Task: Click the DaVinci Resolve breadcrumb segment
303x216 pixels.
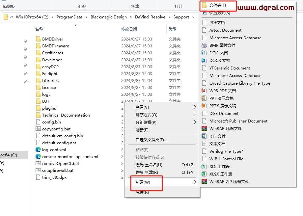Action: [x=150, y=17]
